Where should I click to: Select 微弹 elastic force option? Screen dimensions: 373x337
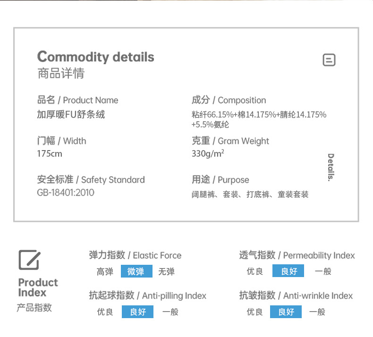click(136, 271)
